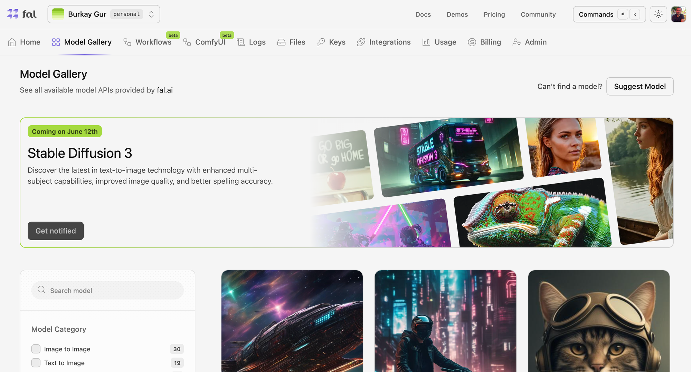The image size is (691, 372).
Task: Open the Usage tab
Action: [x=439, y=42]
